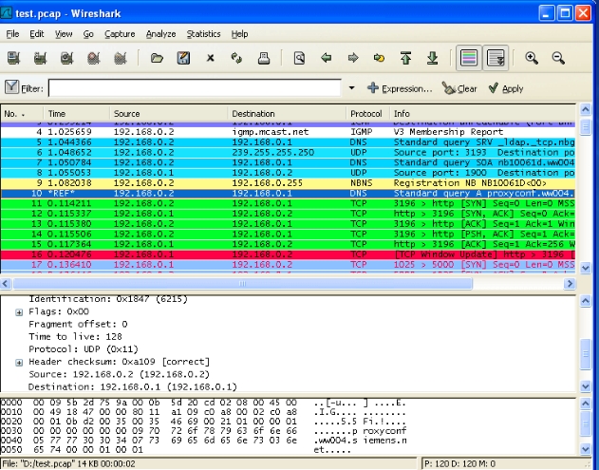The width and height of the screenshot is (599, 470).
Task: Open the Go menu
Action: click(x=88, y=34)
